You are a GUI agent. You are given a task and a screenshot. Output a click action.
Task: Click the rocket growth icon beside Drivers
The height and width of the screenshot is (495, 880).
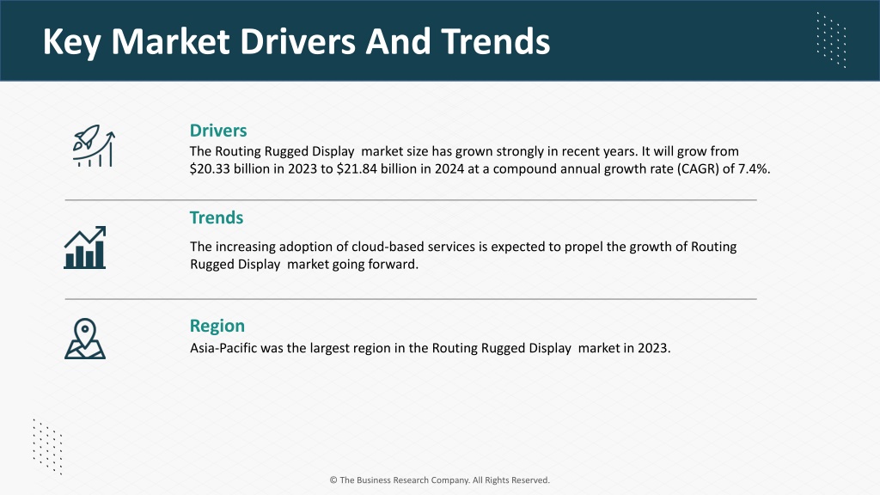point(94,146)
